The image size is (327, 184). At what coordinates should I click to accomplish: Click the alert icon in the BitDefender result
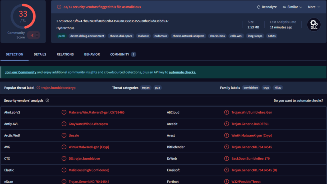[x=227, y=147]
